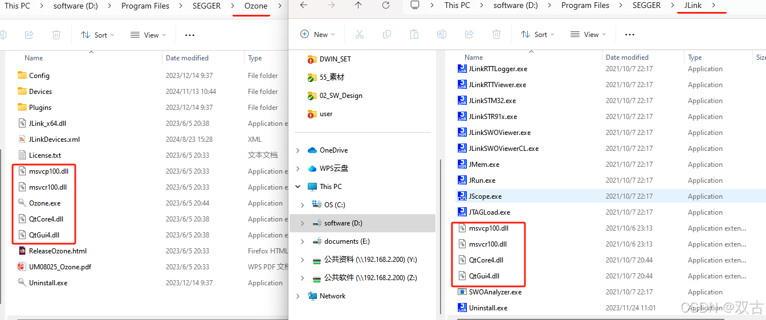Expand the WPS云盘 tree node
This screenshot has height=320, width=766.
[298, 169]
